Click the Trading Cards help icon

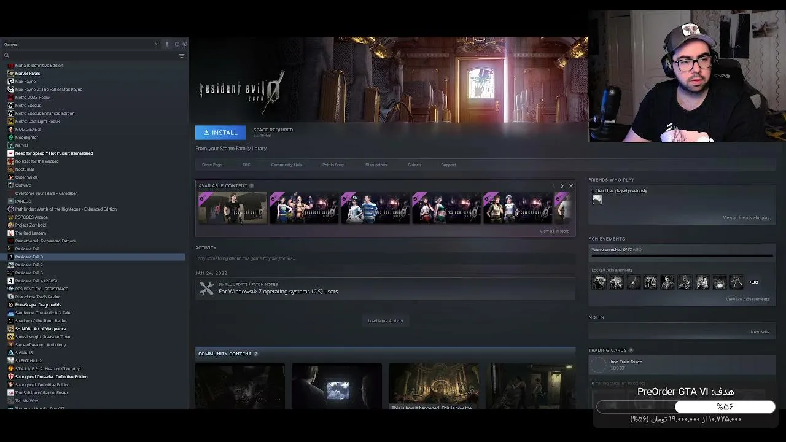click(631, 351)
